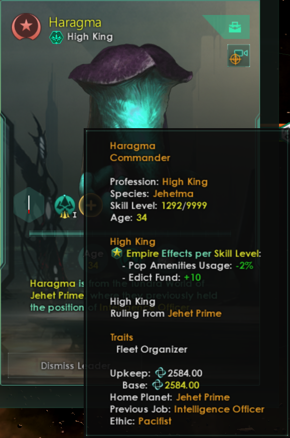Click the camera crosshair go-to-leader icon
Image resolution: width=290 pixels, height=438 pixels.
pyautogui.click(x=239, y=55)
